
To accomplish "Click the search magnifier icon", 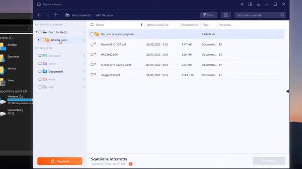I will [282, 15].
